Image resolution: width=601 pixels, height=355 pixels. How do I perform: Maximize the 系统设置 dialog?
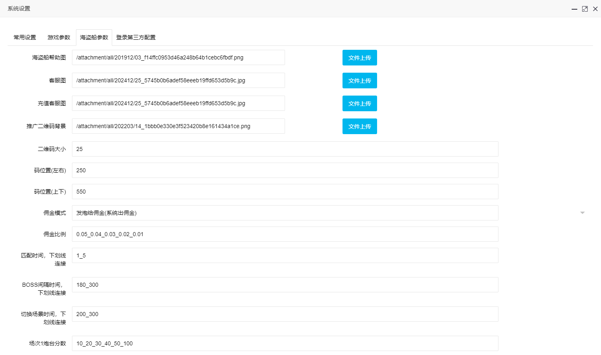pyautogui.click(x=585, y=9)
